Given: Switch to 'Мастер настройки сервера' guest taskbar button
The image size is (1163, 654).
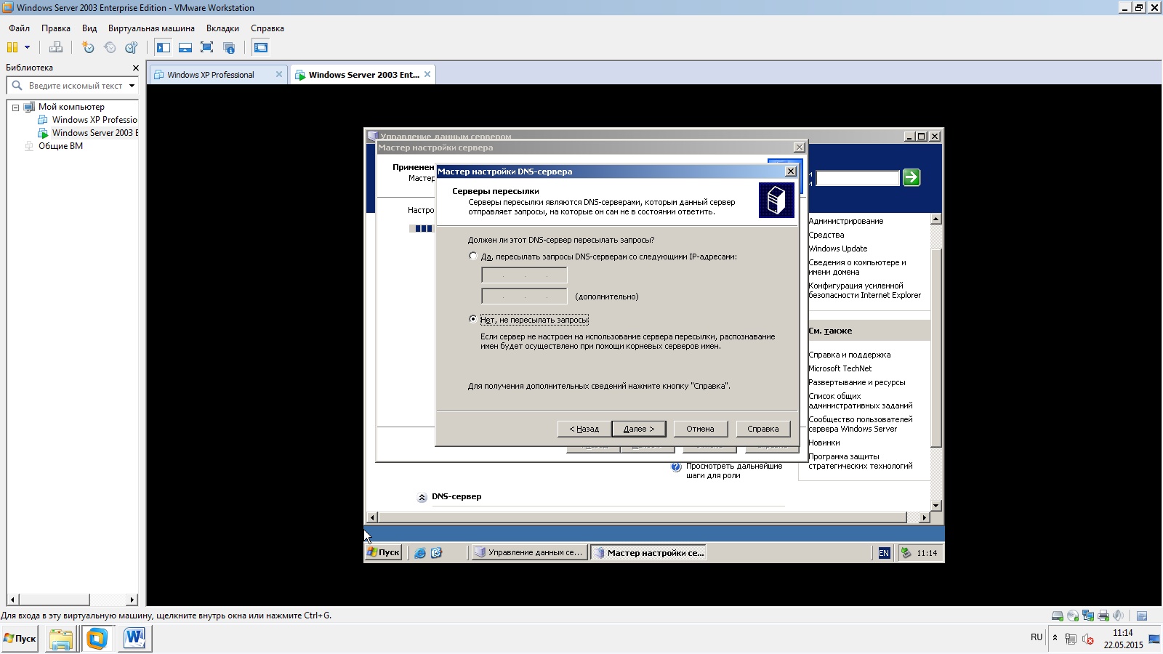Looking at the screenshot, I should [649, 553].
